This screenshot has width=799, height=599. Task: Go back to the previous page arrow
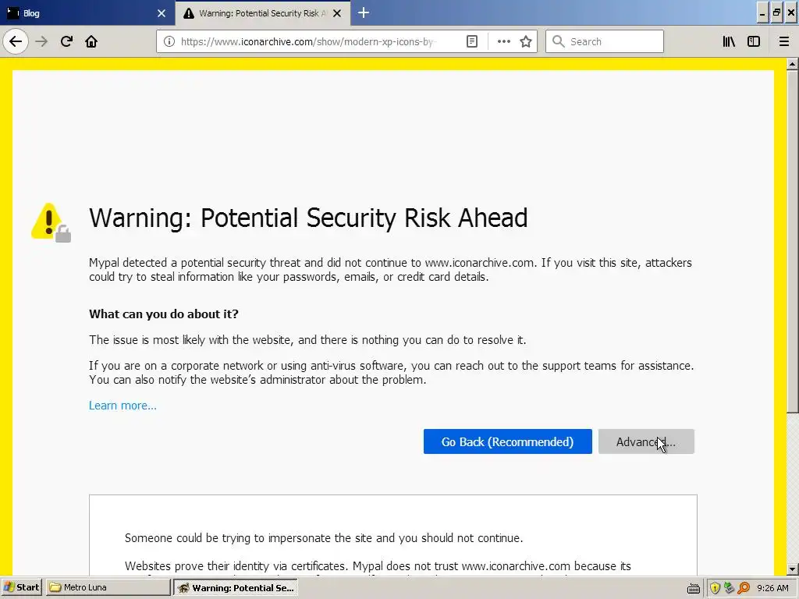[16, 41]
